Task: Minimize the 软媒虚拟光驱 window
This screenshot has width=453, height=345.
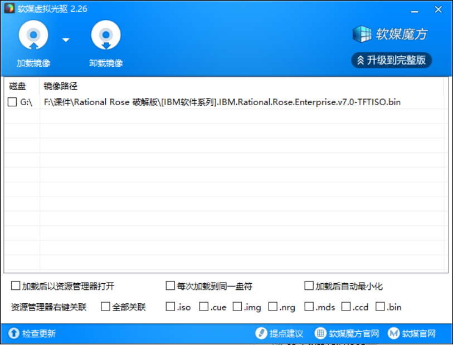Action: click(415, 11)
